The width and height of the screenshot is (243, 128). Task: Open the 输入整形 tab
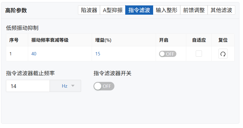(x=167, y=10)
